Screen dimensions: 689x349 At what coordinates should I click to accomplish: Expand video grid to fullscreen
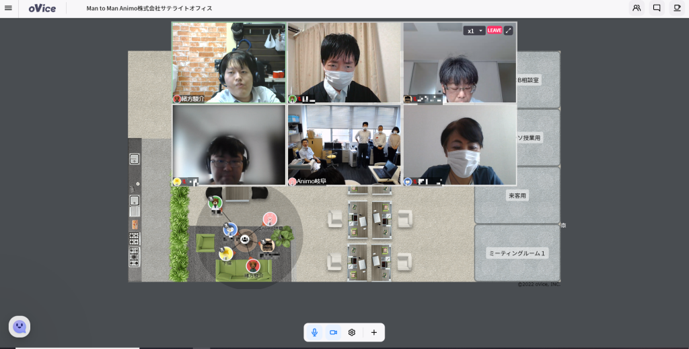[x=509, y=30]
